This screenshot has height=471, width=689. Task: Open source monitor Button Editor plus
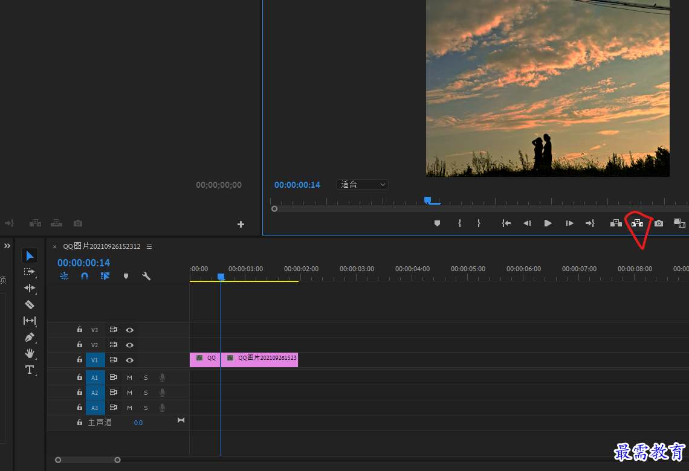coord(241,224)
